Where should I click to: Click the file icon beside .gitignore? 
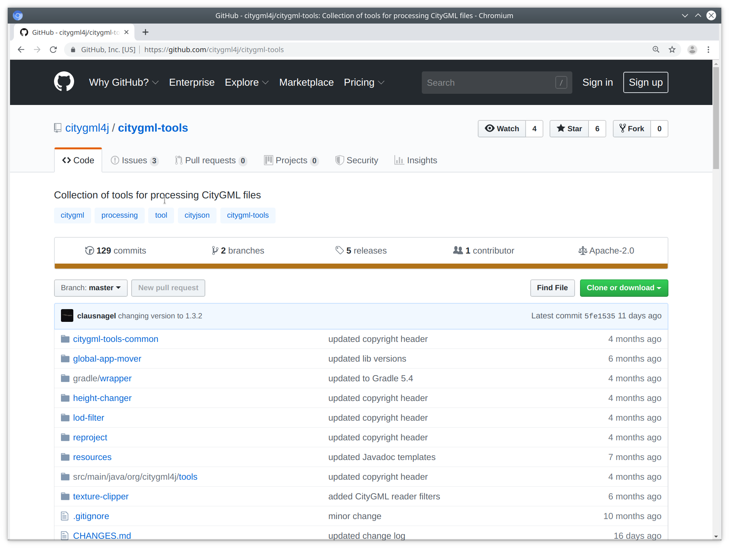(x=65, y=516)
